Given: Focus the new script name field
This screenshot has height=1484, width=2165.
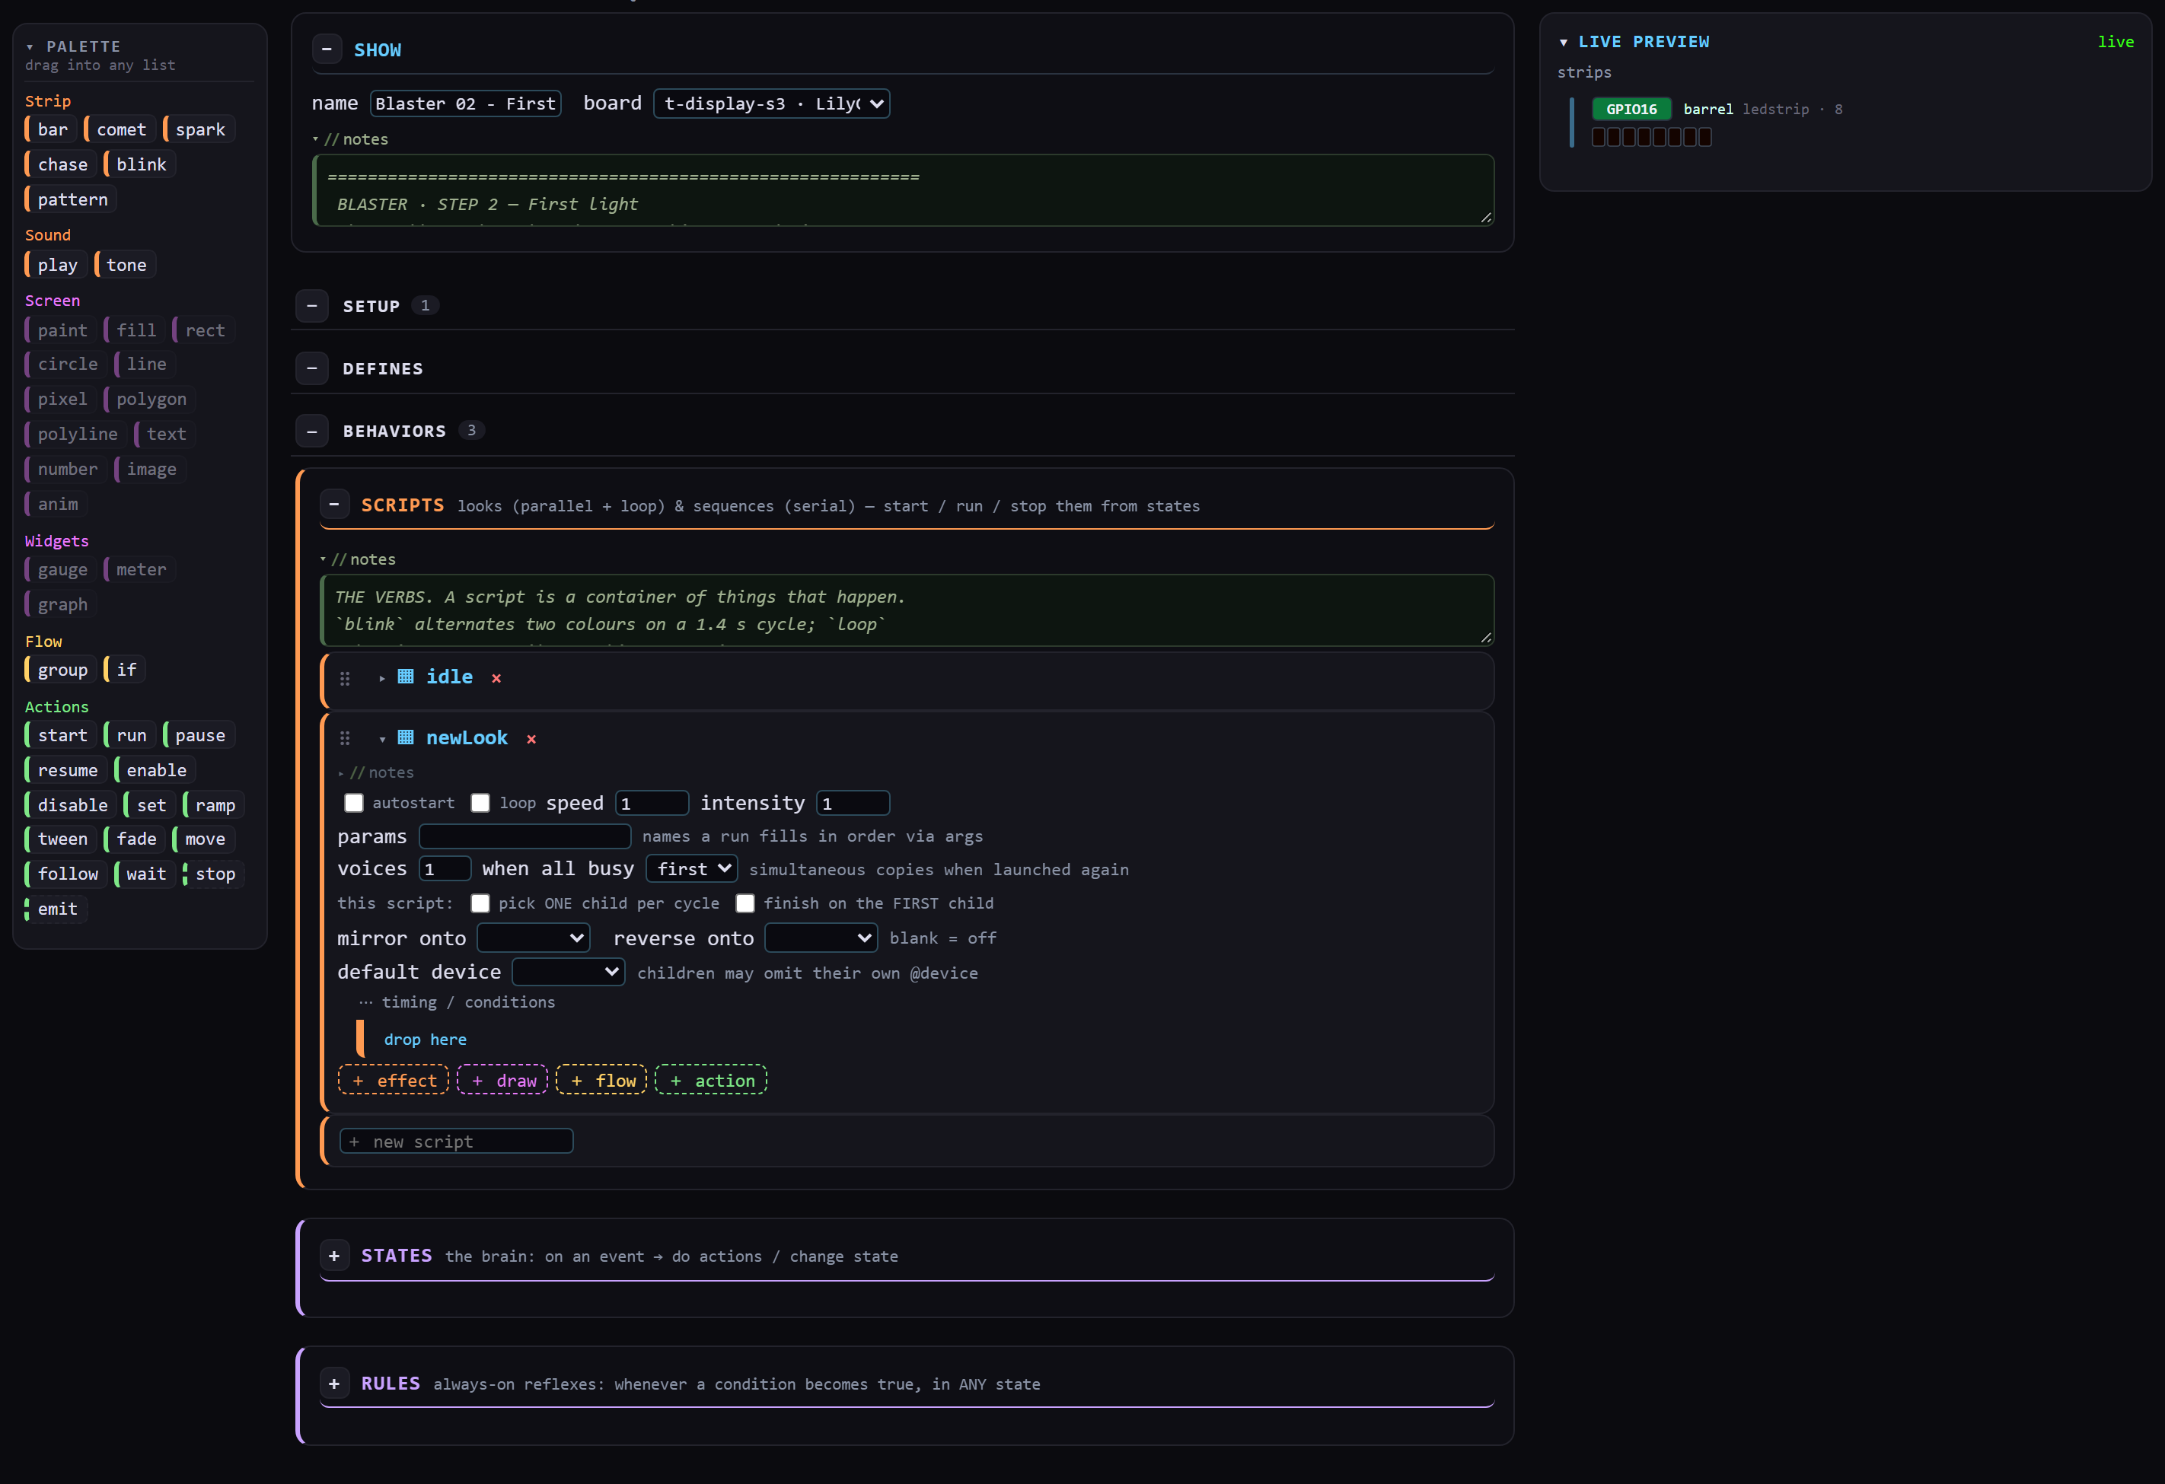Looking at the screenshot, I should (x=457, y=1142).
